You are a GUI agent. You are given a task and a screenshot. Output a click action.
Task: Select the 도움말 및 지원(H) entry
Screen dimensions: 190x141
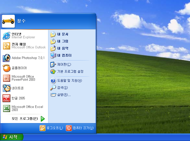72,81
